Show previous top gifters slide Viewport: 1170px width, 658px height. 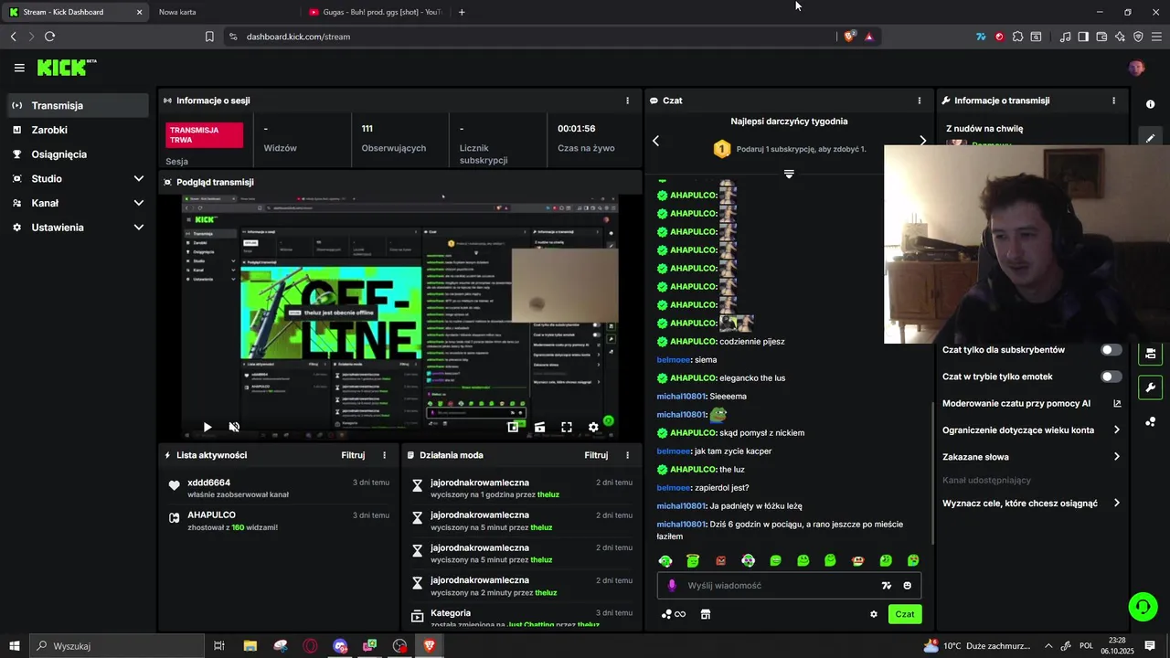tap(655, 141)
